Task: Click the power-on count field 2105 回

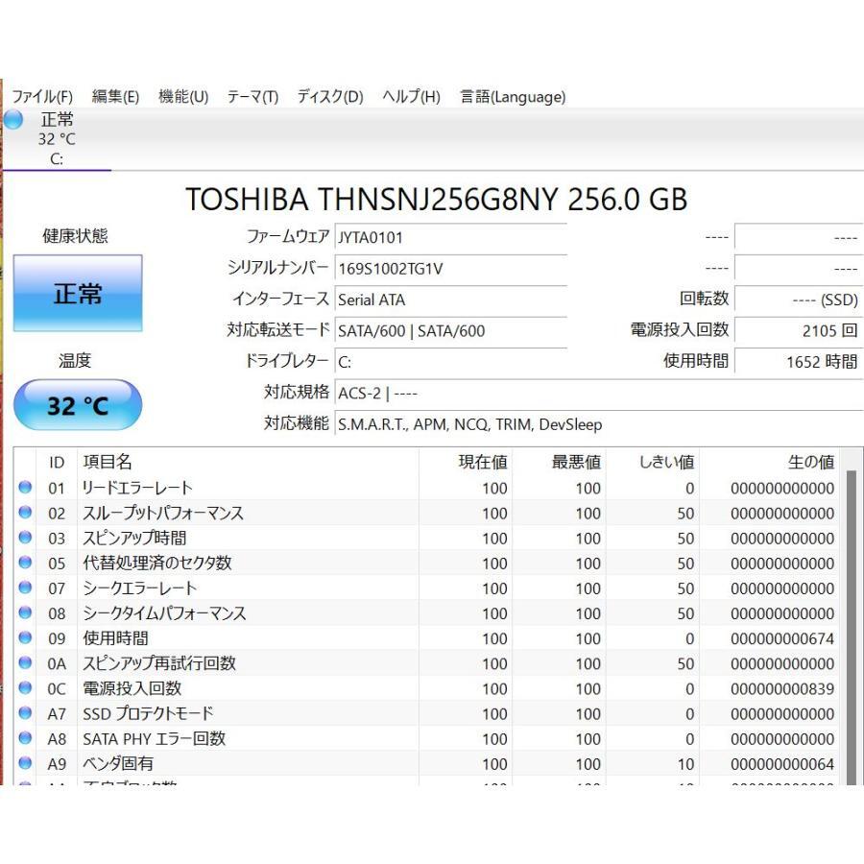Action: click(x=799, y=330)
